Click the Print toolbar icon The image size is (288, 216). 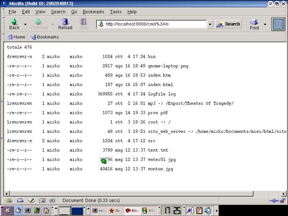(x=254, y=24)
